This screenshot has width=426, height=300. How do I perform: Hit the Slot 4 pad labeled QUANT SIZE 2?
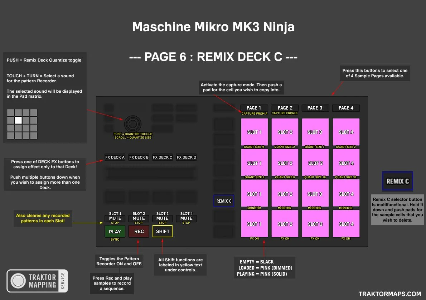click(346, 132)
